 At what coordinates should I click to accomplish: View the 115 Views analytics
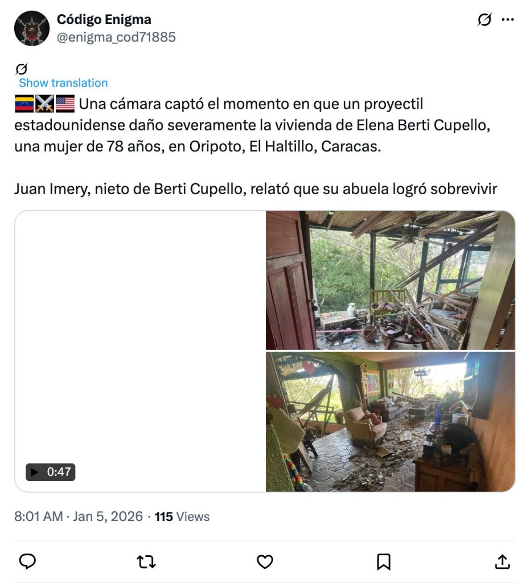click(182, 516)
